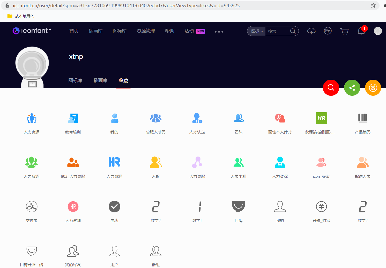
Task: Click the green share button
Action: click(352, 88)
